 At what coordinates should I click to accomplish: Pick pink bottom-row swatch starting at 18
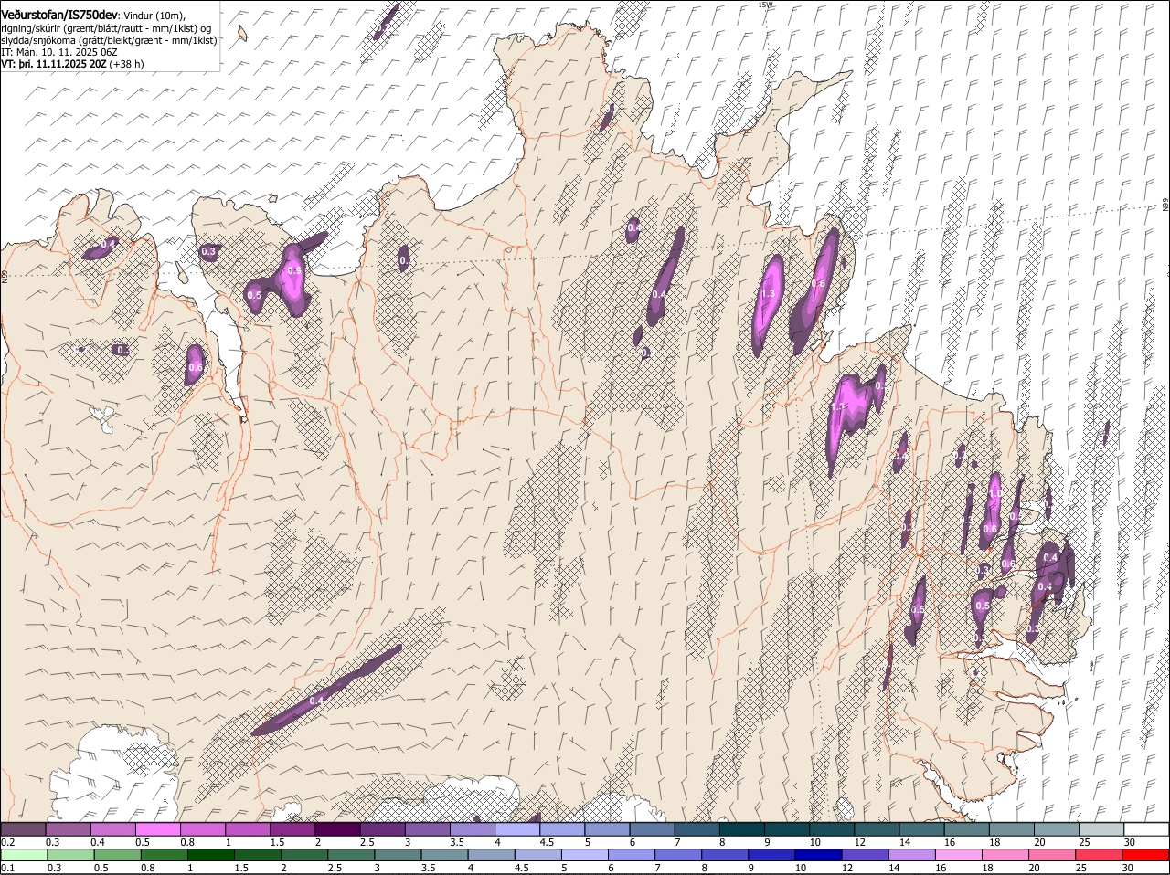1004,856
